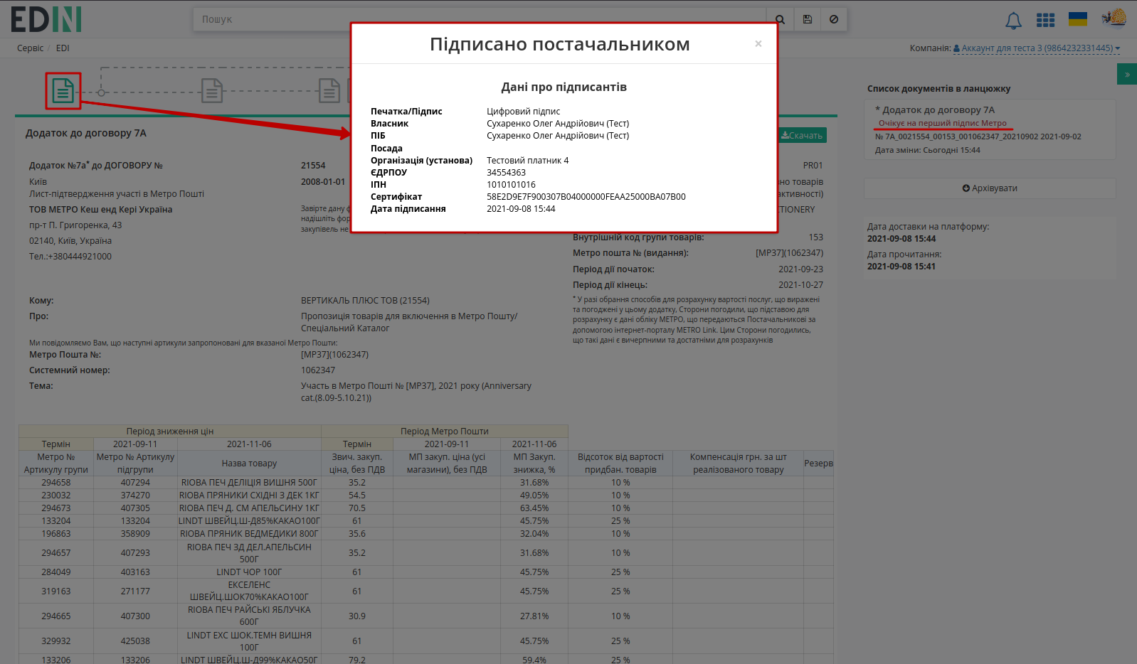The width and height of the screenshot is (1137, 664).
Task: Click the green Скачать button
Action: click(x=802, y=135)
